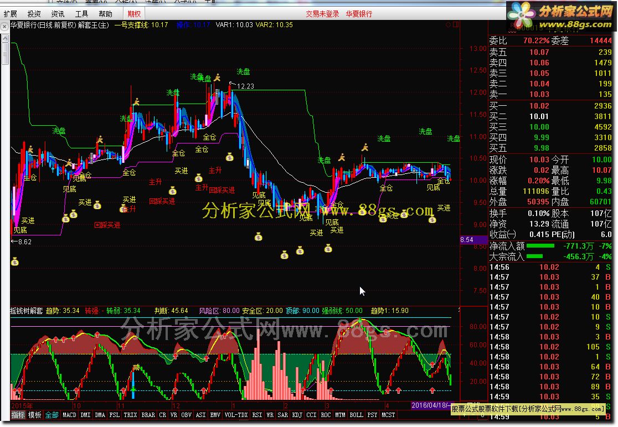618x427 pixels.
Task: Open the 扩展 menu
Action: [x=11, y=14]
